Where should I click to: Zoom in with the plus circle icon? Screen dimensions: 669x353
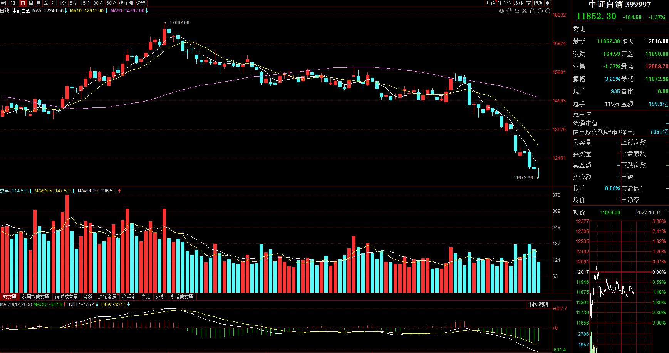[x=540, y=11]
